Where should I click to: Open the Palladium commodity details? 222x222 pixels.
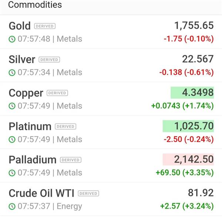111,166
